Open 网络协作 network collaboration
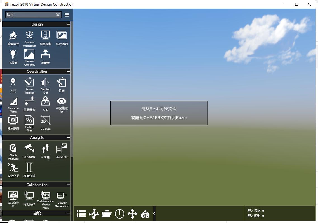Screen dimensions: 318x223 click(29, 198)
